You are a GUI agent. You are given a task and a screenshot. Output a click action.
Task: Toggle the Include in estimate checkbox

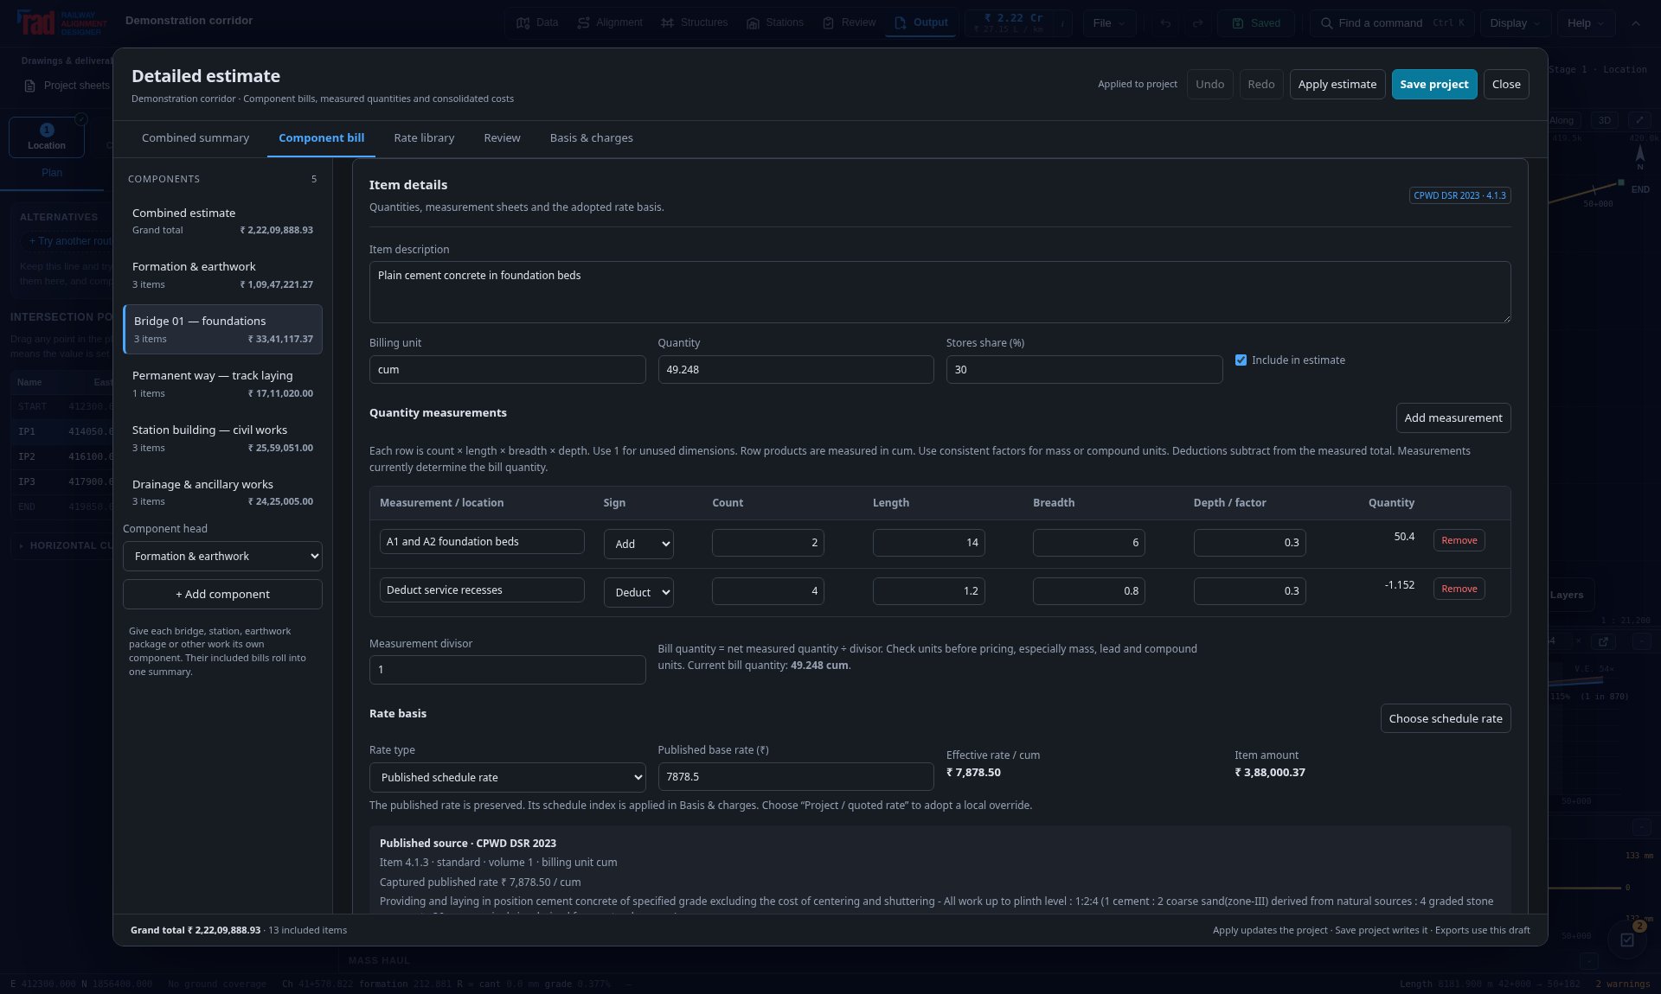(x=1241, y=360)
